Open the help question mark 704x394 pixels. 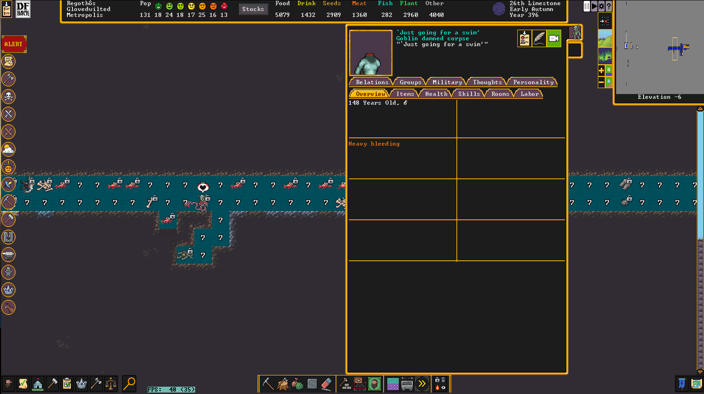pos(608,6)
